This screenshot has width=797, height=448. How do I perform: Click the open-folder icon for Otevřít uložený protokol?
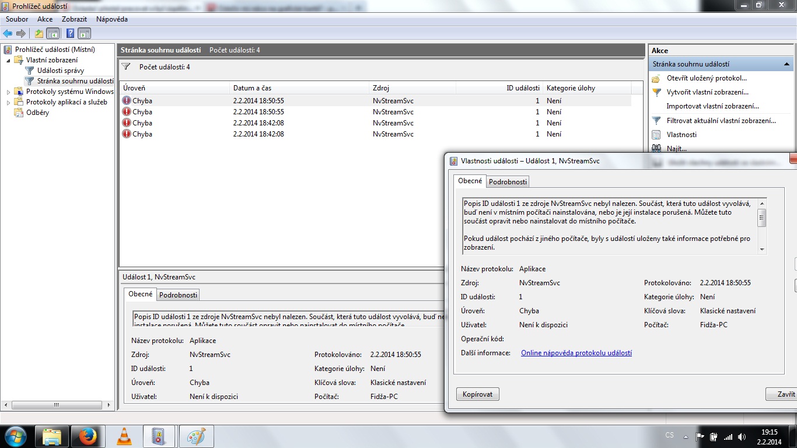(x=656, y=78)
